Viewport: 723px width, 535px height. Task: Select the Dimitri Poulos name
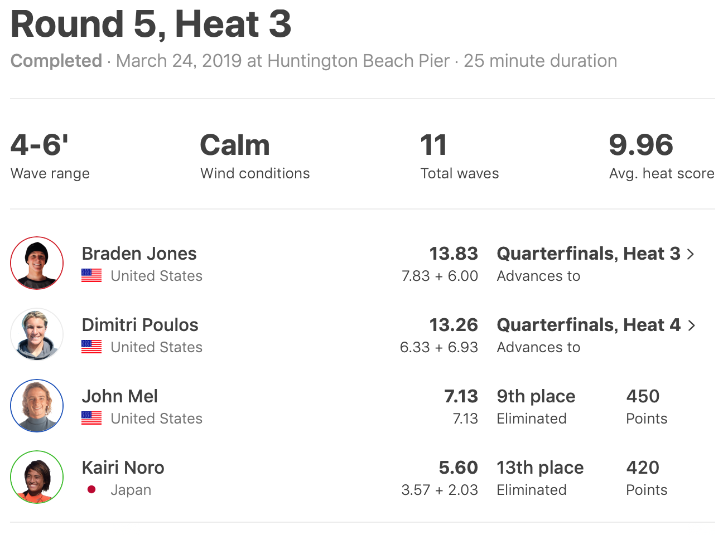(x=140, y=325)
